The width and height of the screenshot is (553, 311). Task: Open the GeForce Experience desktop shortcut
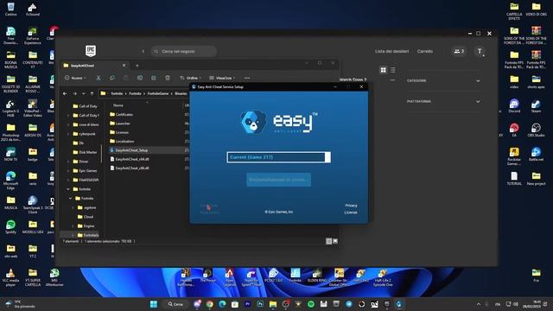[x=33, y=36]
